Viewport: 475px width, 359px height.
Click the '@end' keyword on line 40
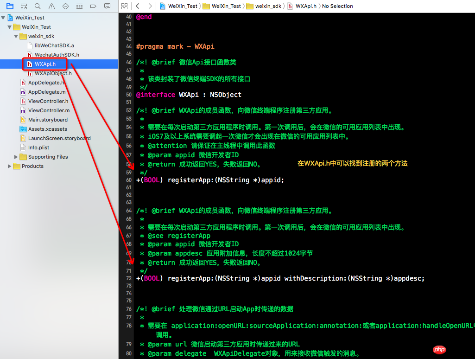[144, 17]
